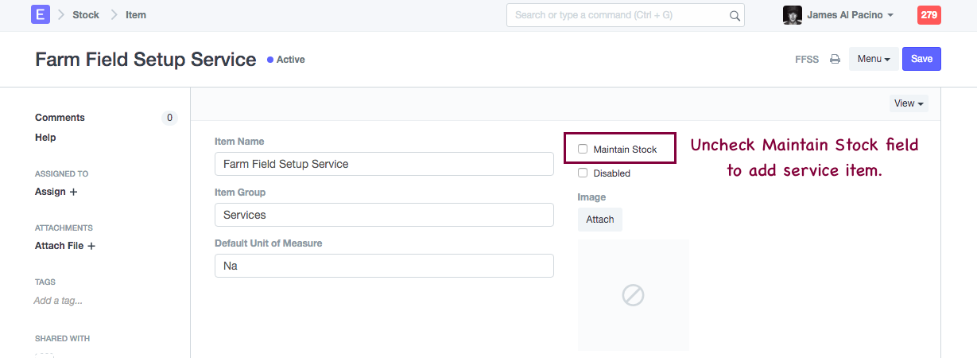Click the Item Group field
The width and height of the screenshot is (977, 358).
pyautogui.click(x=384, y=215)
